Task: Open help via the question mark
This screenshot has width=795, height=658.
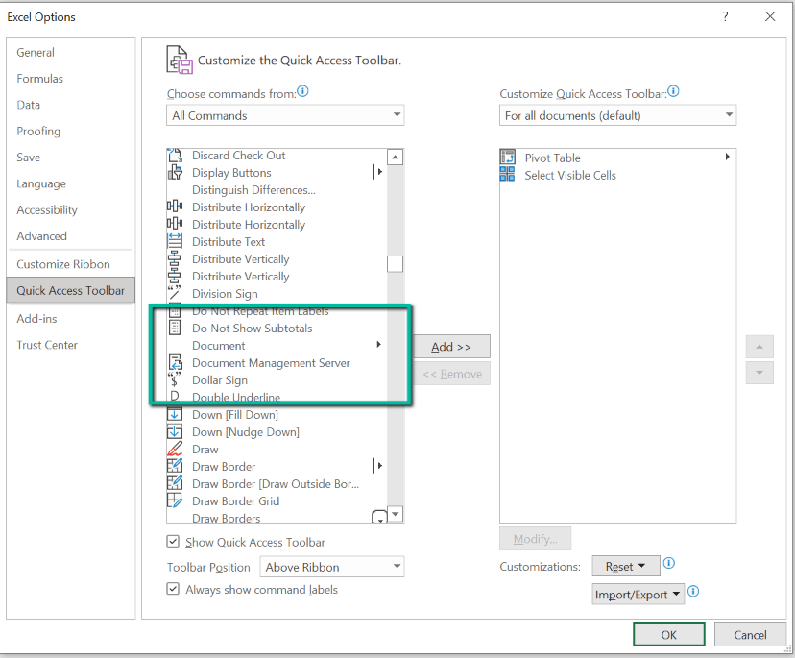Action: pos(726,16)
